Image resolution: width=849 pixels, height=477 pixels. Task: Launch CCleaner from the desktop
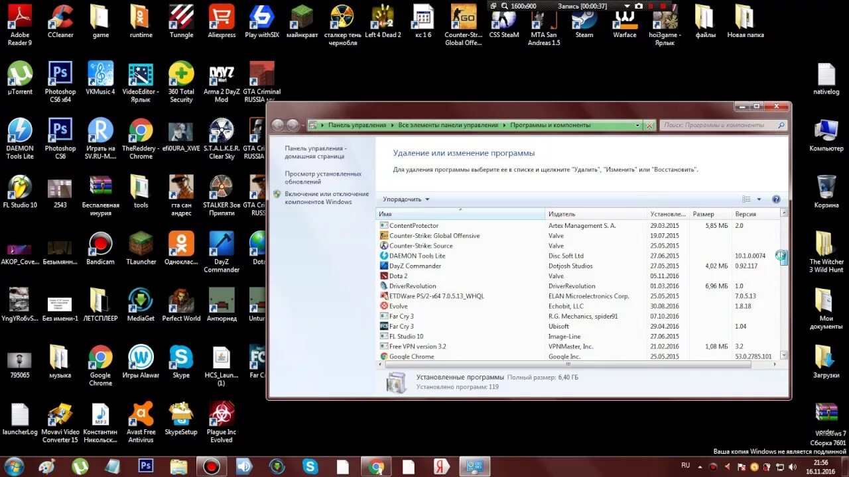[x=60, y=21]
